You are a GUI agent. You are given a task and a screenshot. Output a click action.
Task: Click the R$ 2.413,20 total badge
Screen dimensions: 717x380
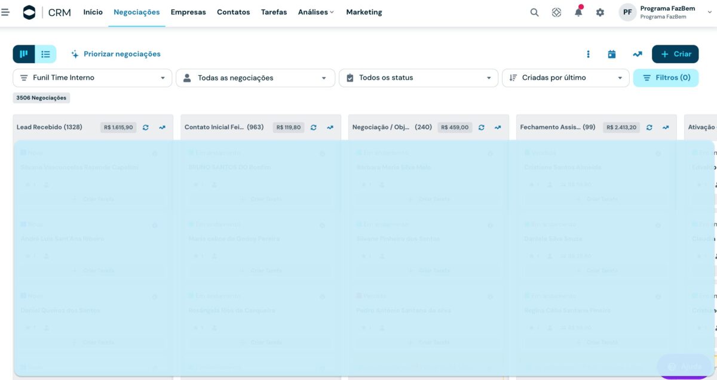[x=621, y=127]
